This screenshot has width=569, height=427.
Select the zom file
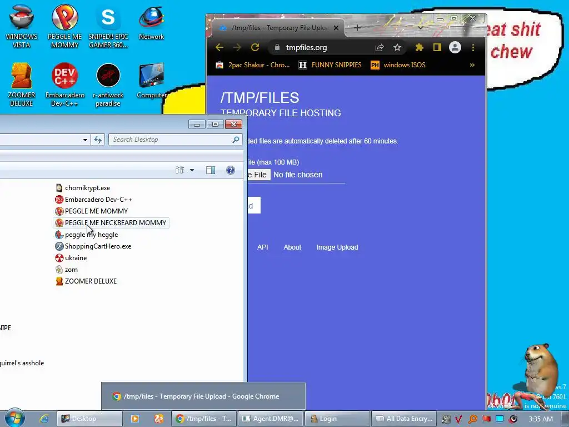67,270
